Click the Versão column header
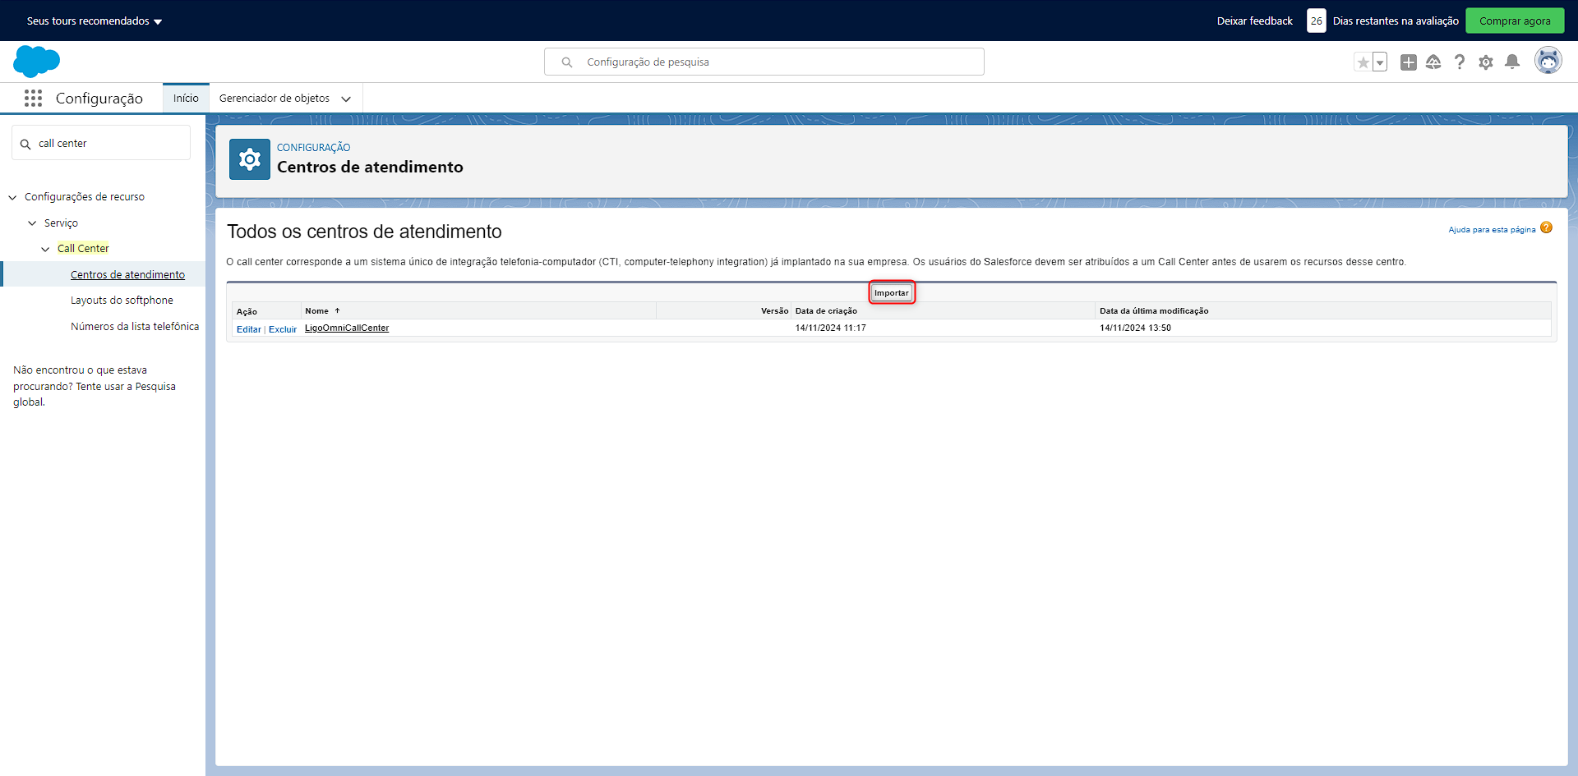1578x776 pixels. pyautogui.click(x=774, y=310)
